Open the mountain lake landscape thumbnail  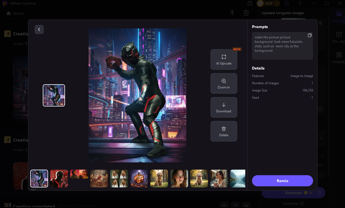(x=238, y=178)
